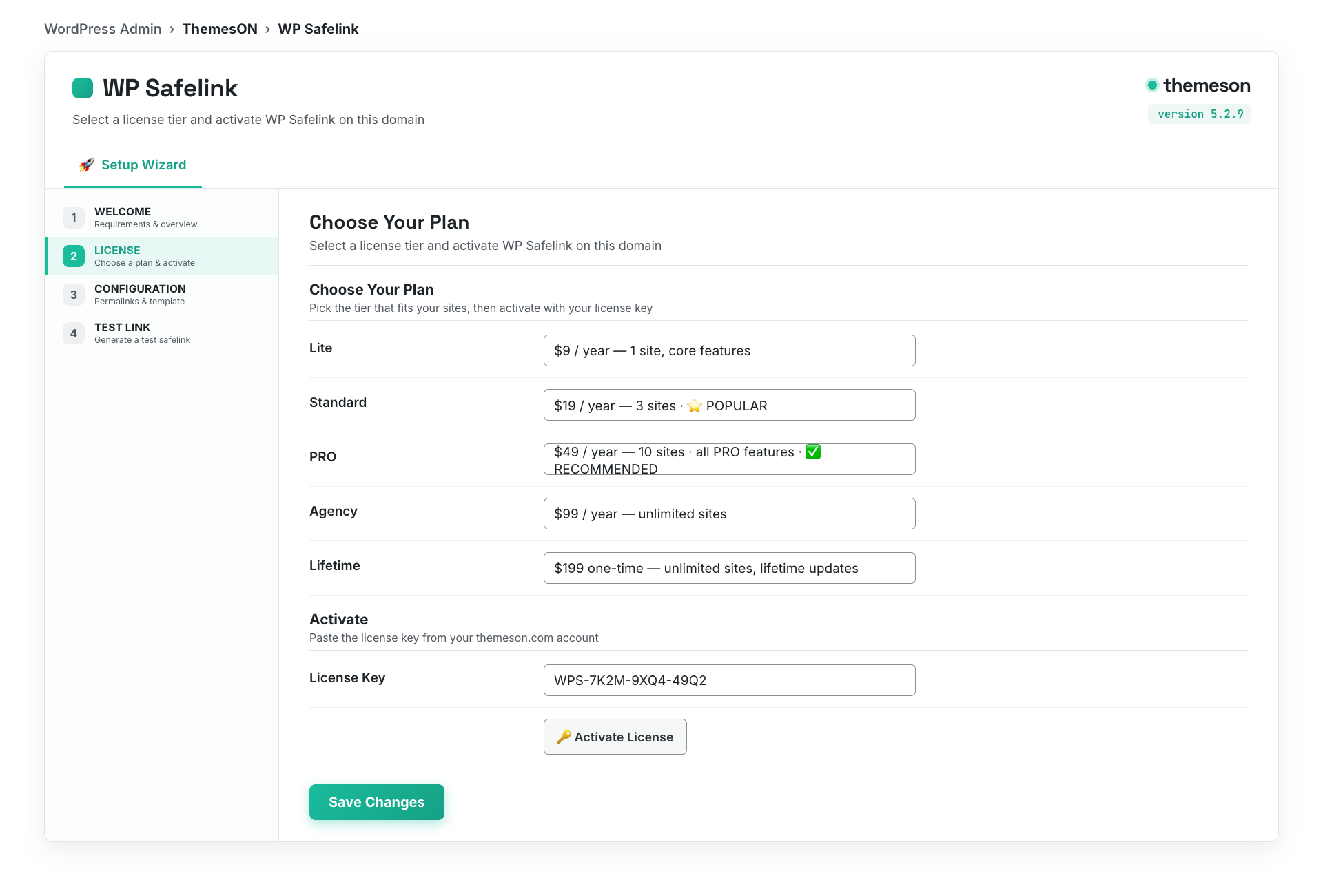
Task: Go to the Welcome step
Action: [162, 218]
